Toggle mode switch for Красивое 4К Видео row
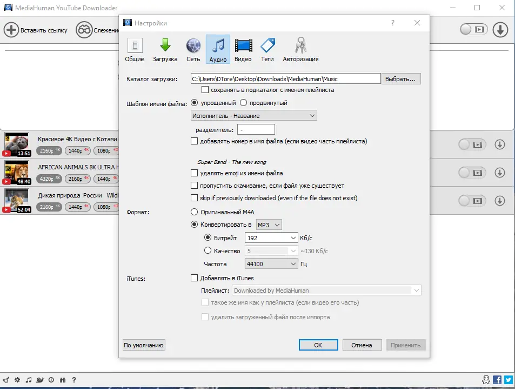 [x=472, y=144]
